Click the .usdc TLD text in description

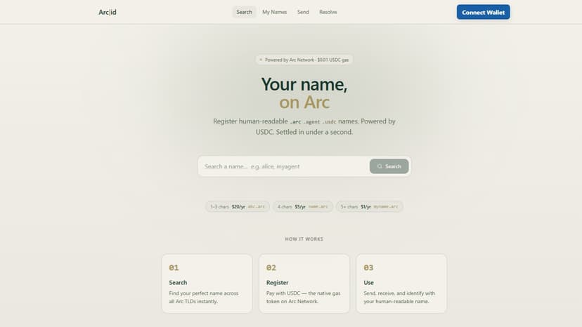(329, 121)
